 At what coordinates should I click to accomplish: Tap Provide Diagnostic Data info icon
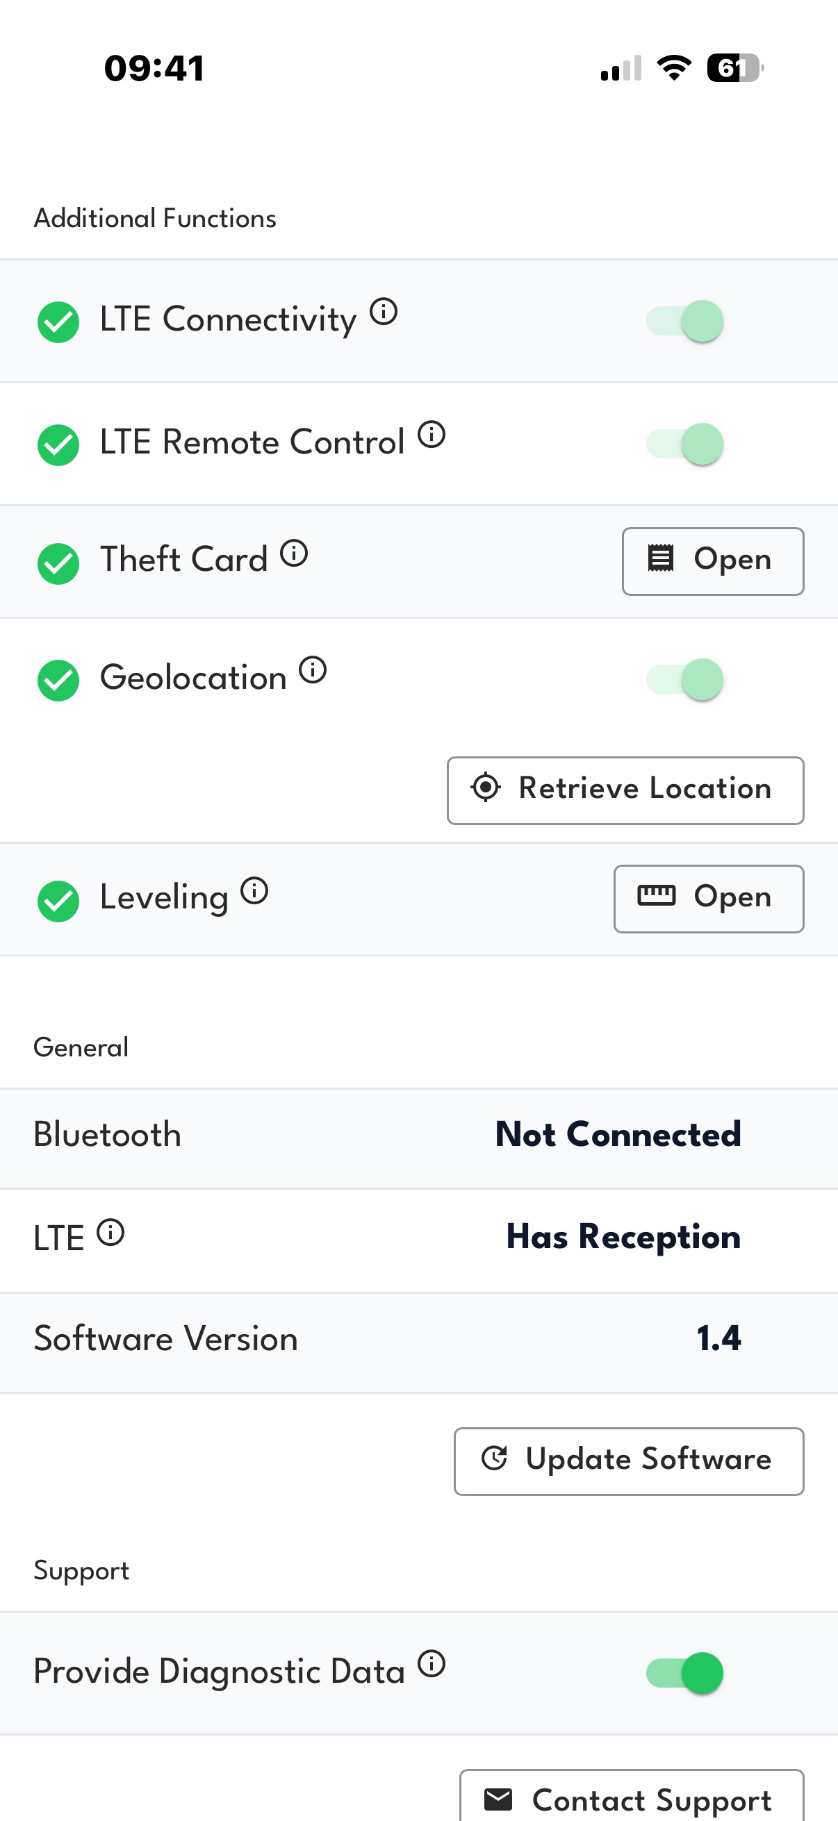click(x=432, y=1663)
